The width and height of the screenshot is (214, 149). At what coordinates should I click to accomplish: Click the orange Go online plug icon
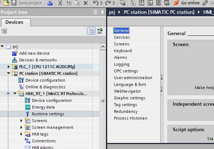(176, 3)
